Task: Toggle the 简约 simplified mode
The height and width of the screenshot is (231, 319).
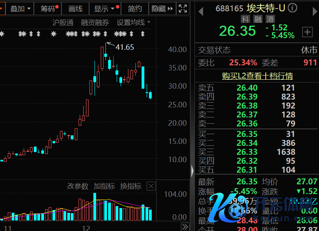Action: pyautogui.click(x=135, y=9)
